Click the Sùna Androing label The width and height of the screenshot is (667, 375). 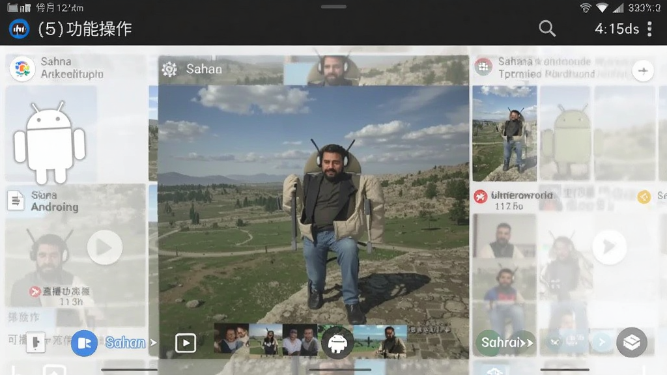[55, 201]
